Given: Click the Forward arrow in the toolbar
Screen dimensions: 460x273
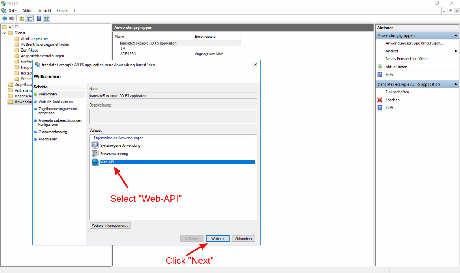Looking at the screenshot, I should (x=12, y=18).
